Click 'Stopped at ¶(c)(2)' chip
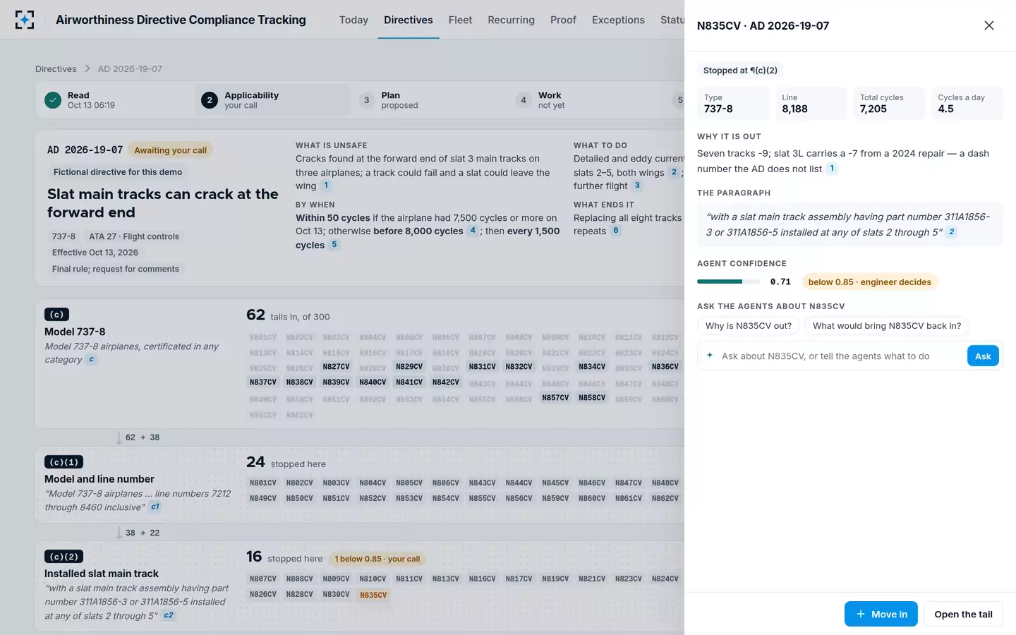1016x635 pixels. 740,71
